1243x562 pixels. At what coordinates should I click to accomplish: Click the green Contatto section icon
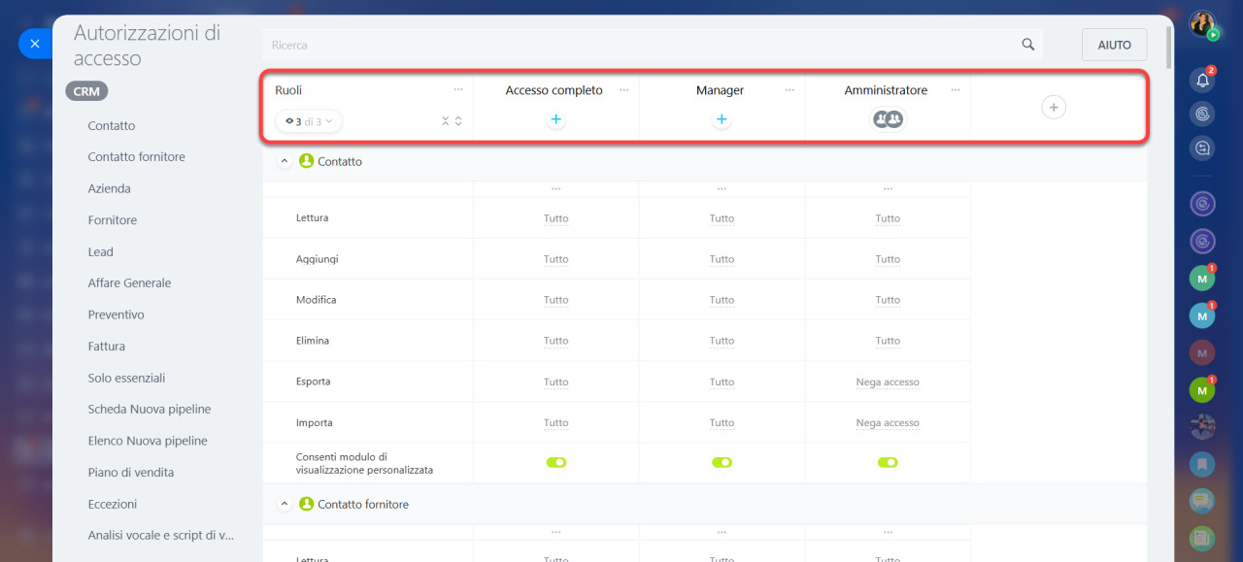tap(307, 161)
